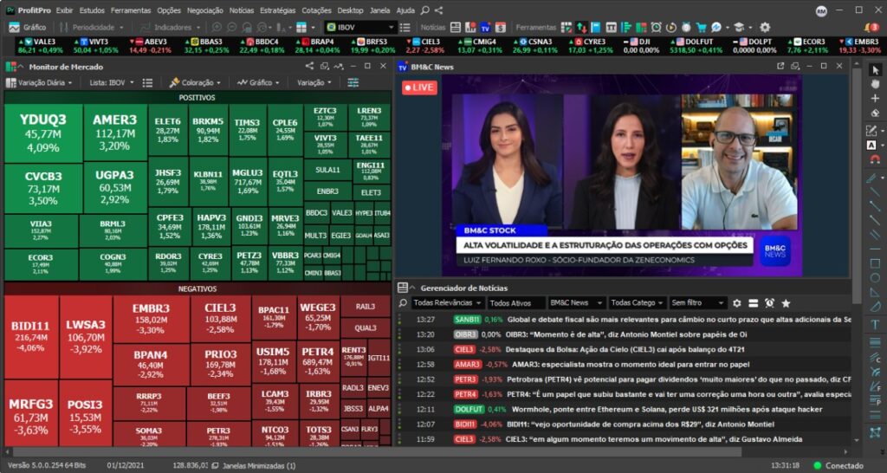Click the buy/sell arrows tool icon
This screenshot has height=473, width=887.
pyautogui.click(x=581, y=27)
